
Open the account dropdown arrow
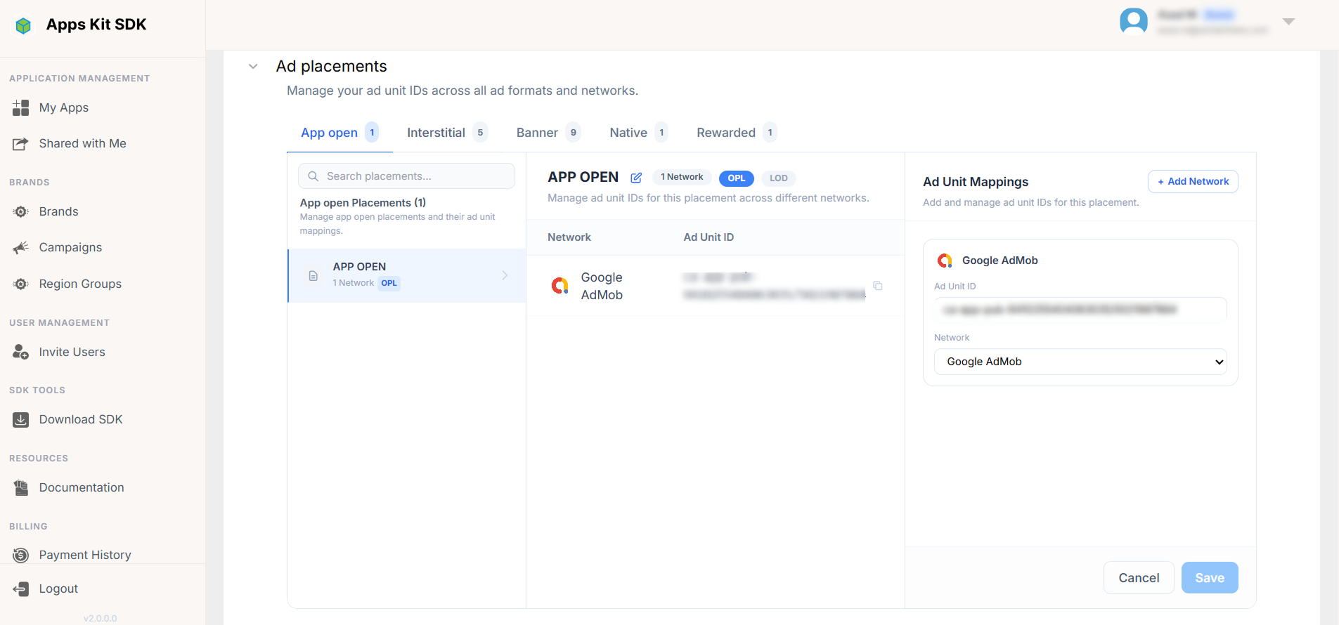click(1288, 22)
